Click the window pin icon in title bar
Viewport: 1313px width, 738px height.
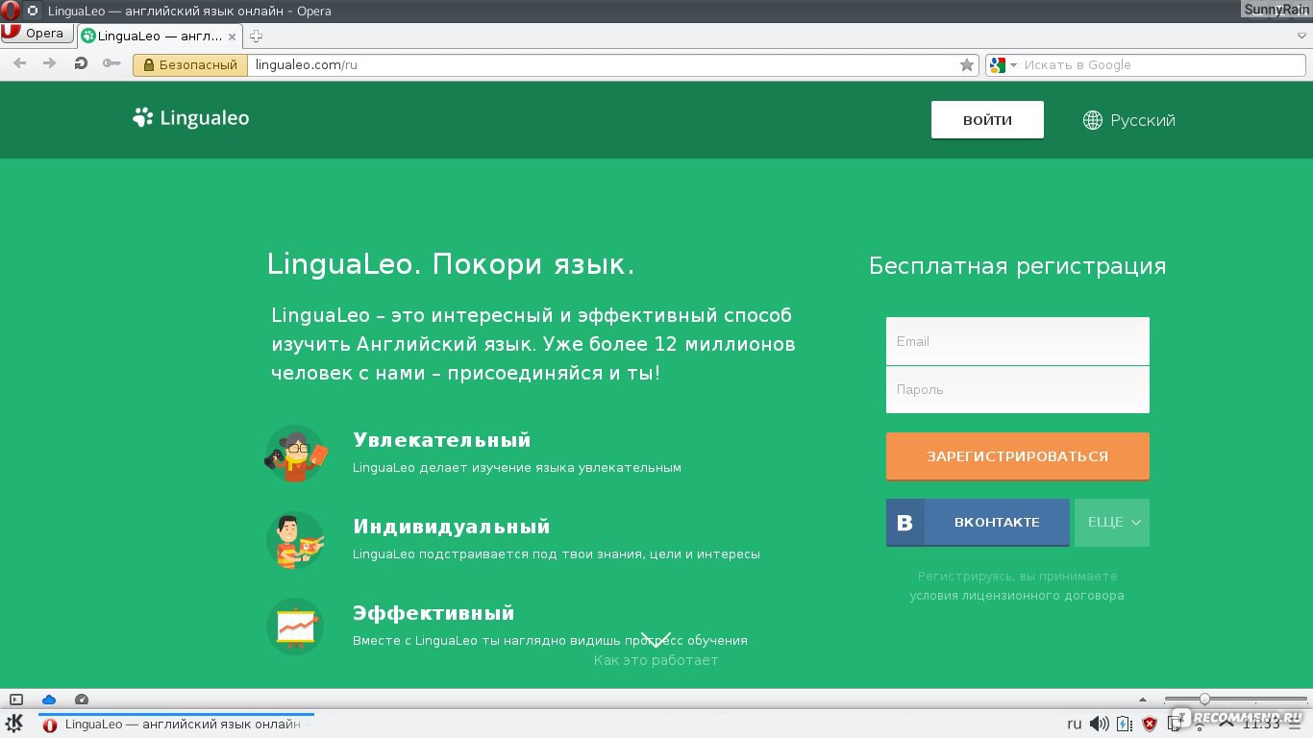coord(33,11)
